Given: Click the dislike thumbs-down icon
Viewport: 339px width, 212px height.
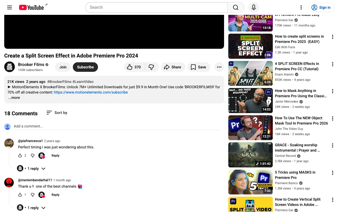Looking at the screenshot, I should [x=151, y=67].
